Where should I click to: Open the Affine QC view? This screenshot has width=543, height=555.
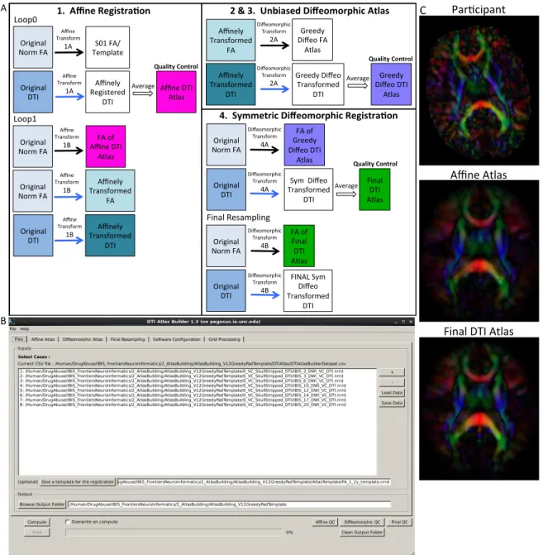pyautogui.click(x=325, y=522)
